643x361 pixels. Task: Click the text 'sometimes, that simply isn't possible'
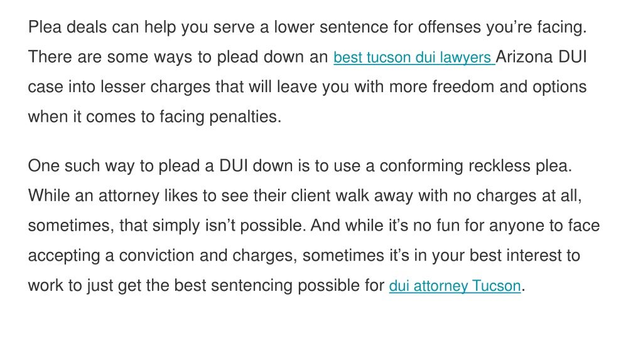167,226
